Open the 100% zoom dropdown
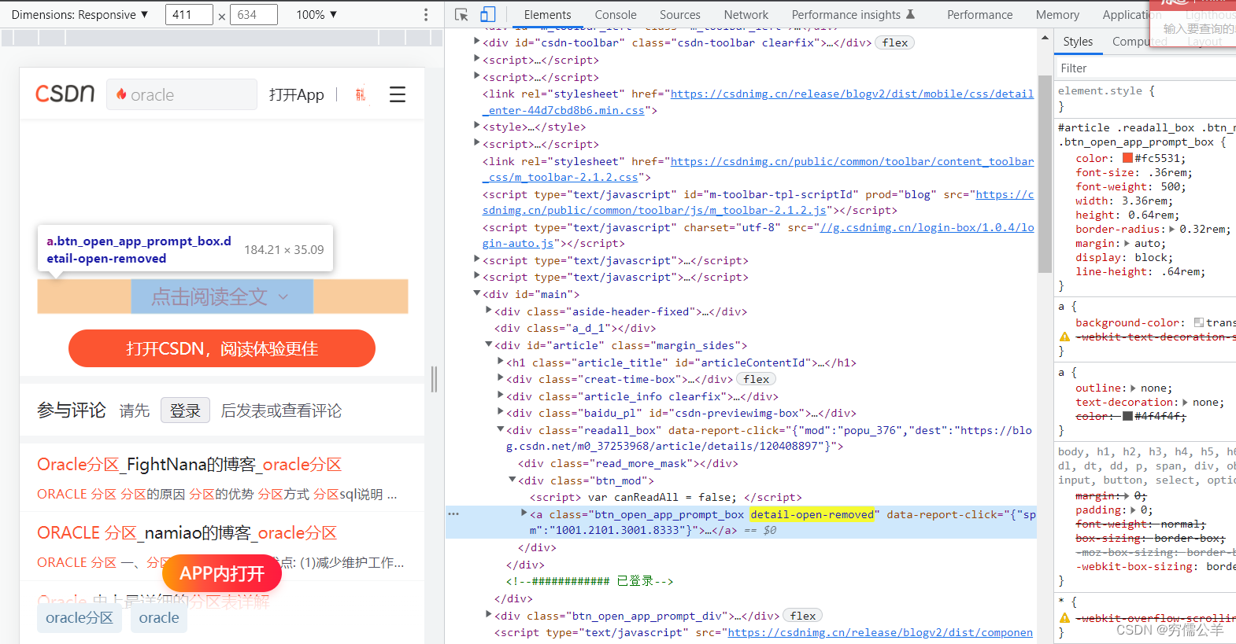 pyautogui.click(x=316, y=14)
